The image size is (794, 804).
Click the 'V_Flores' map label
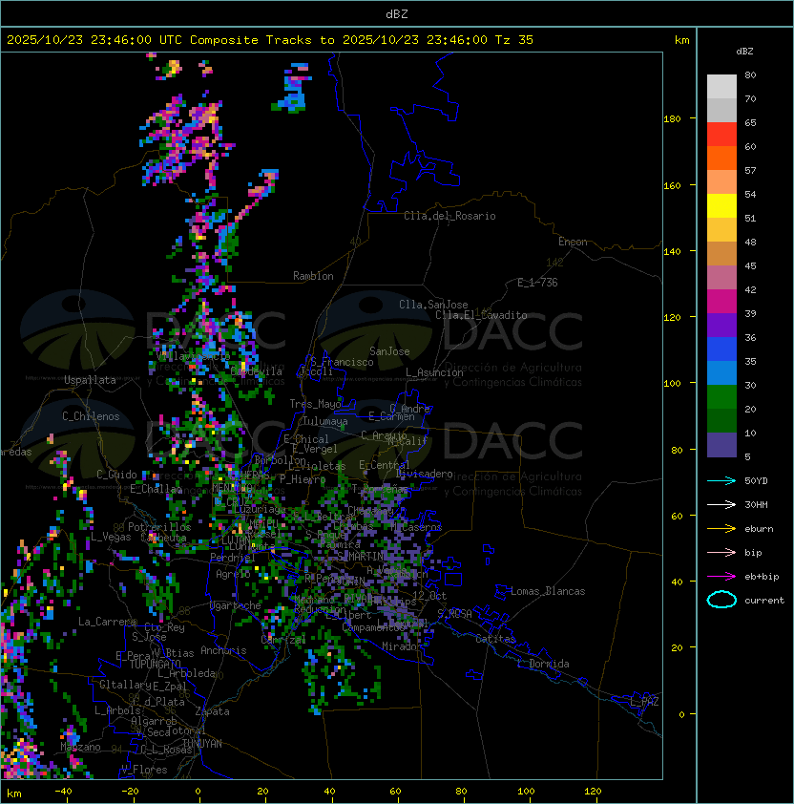pos(144,770)
